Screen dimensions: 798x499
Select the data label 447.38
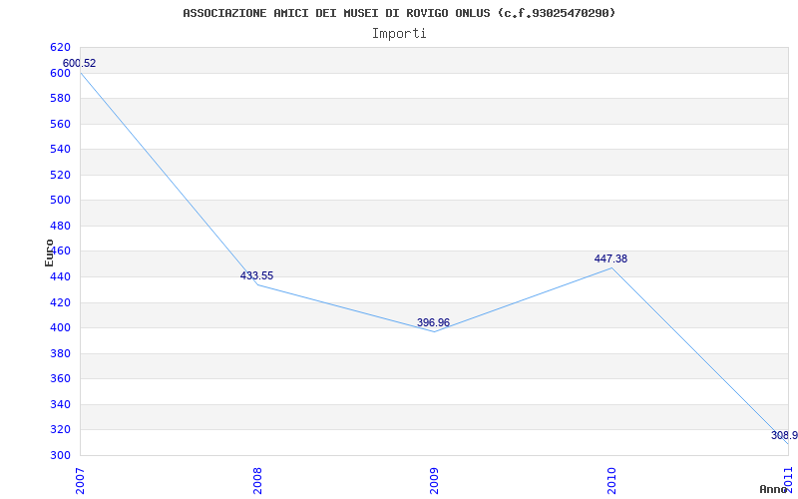pos(610,259)
